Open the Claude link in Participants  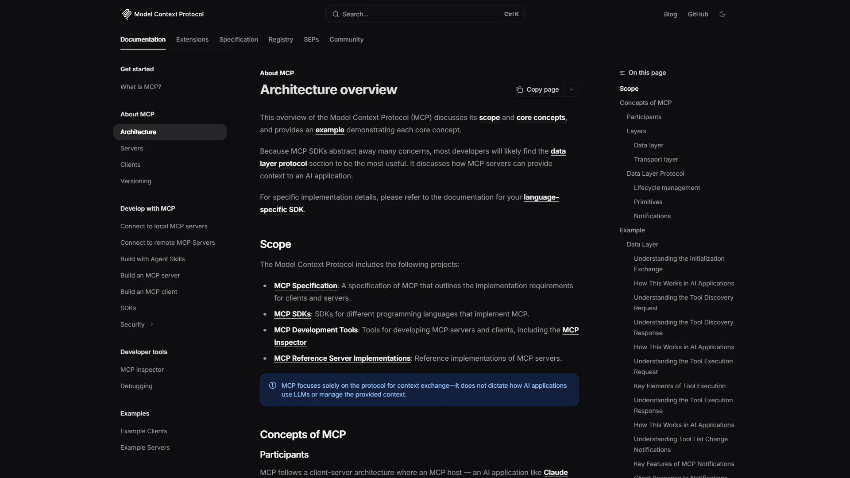(556, 472)
